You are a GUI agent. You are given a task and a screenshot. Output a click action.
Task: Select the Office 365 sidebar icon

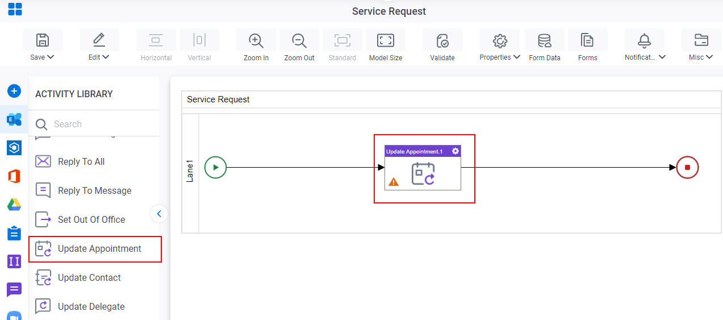coord(14,176)
